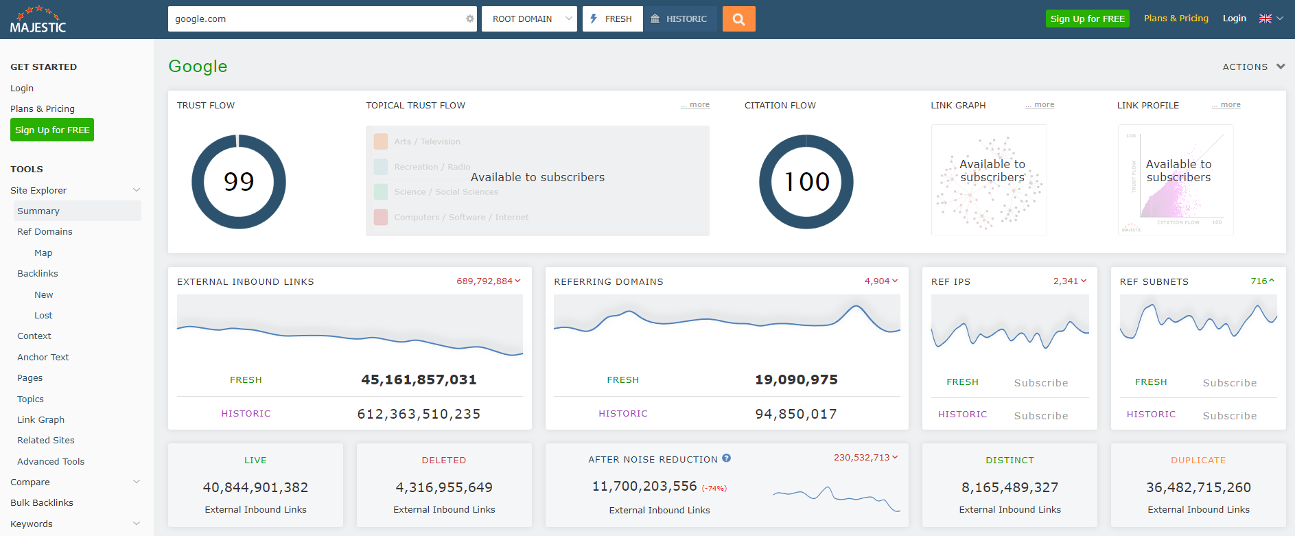Open the noise reduction help icon
This screenshot has width=1295, height=536.
(727, 458)
